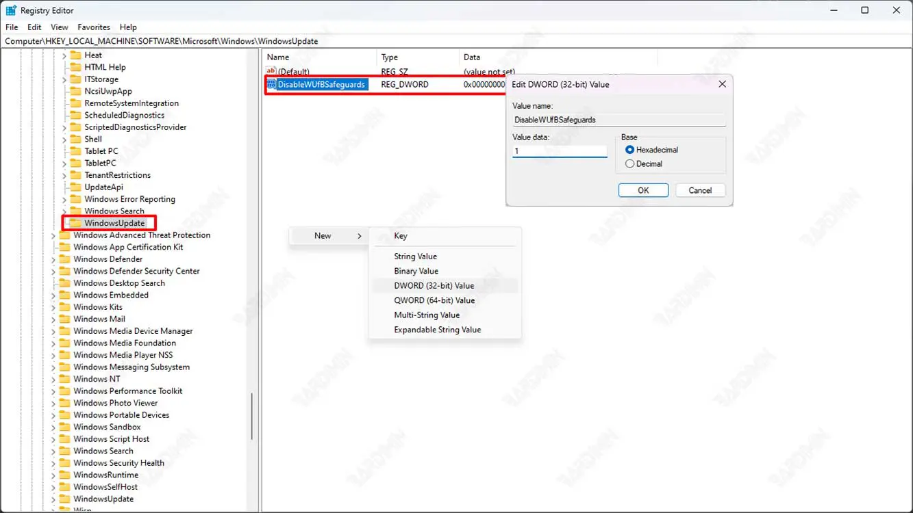
Task: Expand the Windows Messaging Subsystem key
Action: (53, 367)
